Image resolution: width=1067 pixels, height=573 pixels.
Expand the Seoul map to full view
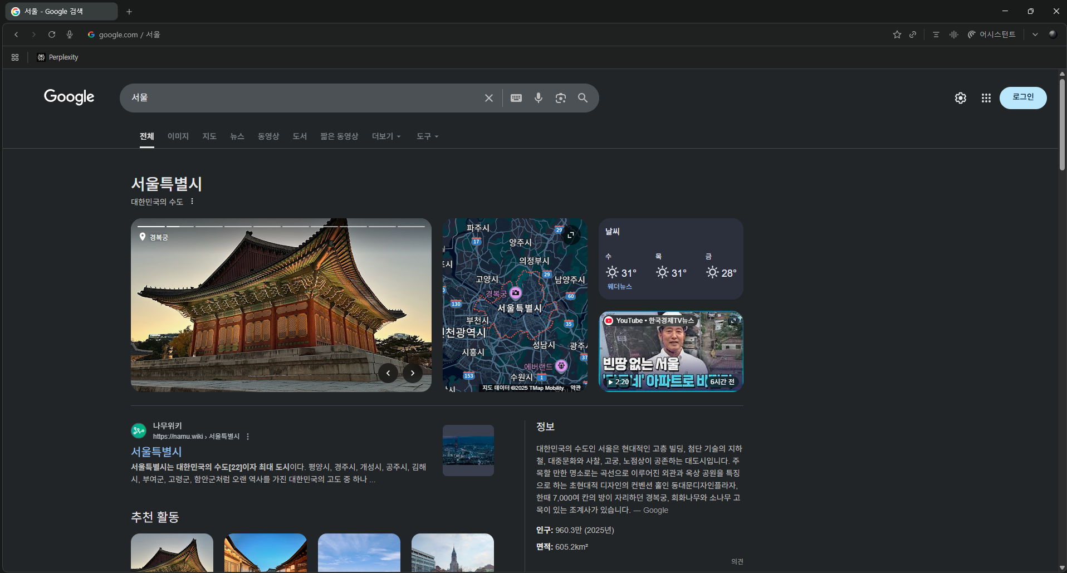(571, 235)
